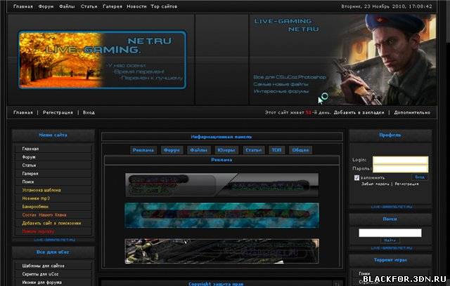
Task: Switch to the Файлы tab in info panel
Action: pyautogui.click(x=198, y=150)
